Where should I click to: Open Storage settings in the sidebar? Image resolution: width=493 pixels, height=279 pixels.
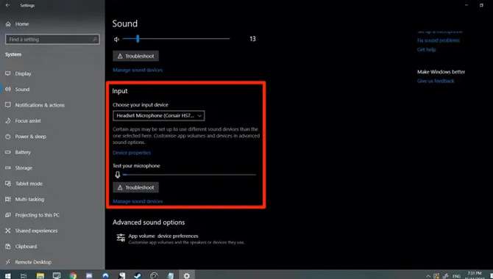point(19,168)
